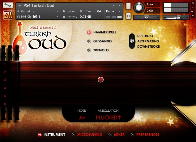196x142 pixels.
Task: Select UPSTROKE picking mode label
Action: tap(145, 36)
